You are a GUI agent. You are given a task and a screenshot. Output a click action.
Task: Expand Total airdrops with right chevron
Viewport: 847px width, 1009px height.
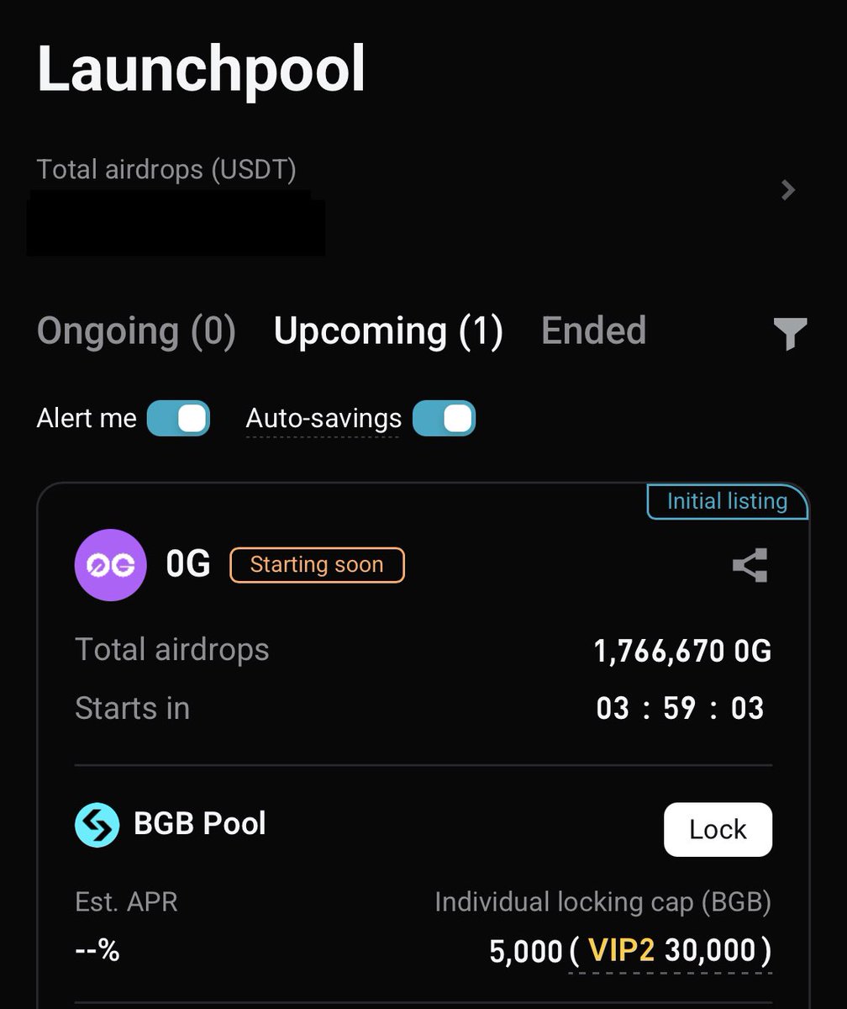787,190
